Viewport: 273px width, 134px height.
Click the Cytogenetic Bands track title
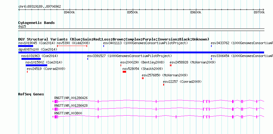[37, 23]
